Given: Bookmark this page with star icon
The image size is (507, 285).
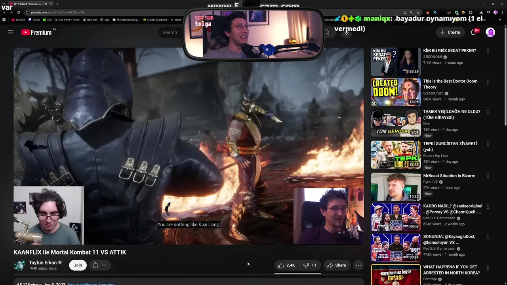Looking at the screenshot, I should pyautogui.click(x=418, y=12).
